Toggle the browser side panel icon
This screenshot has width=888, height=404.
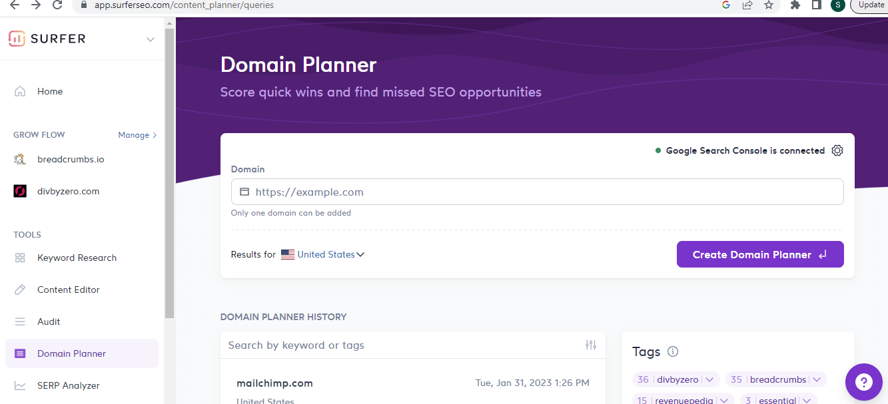[816, 5]
